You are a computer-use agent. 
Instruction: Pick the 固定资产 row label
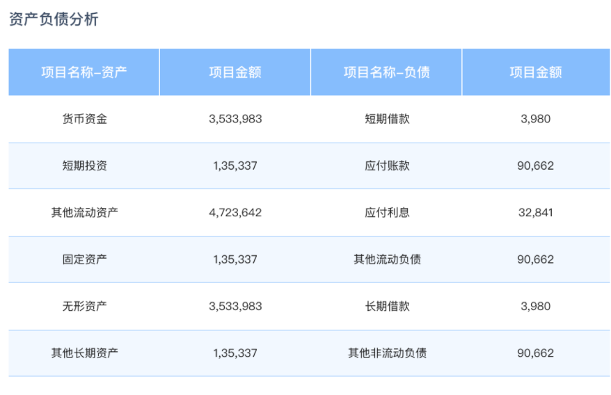coord(84,259)
